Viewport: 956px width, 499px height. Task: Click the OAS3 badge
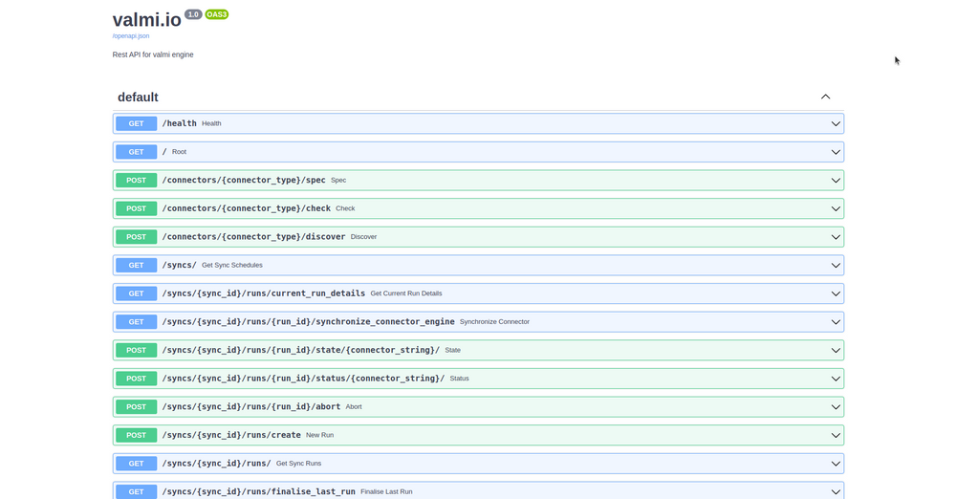pos(216,14)
